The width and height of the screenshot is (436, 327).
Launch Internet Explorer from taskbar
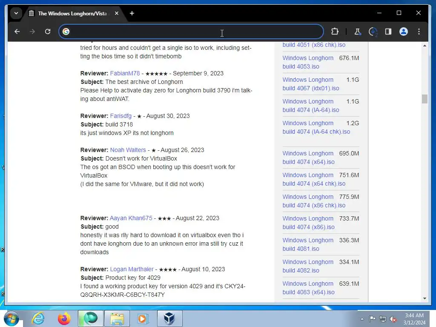click(x=38, y=318)
